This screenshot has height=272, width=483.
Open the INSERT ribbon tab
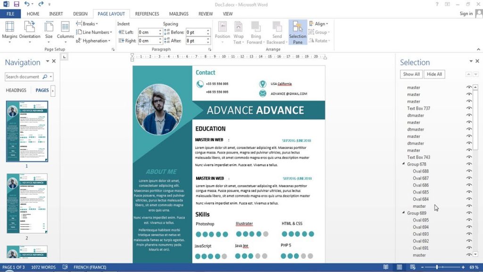tap(56, 14)
